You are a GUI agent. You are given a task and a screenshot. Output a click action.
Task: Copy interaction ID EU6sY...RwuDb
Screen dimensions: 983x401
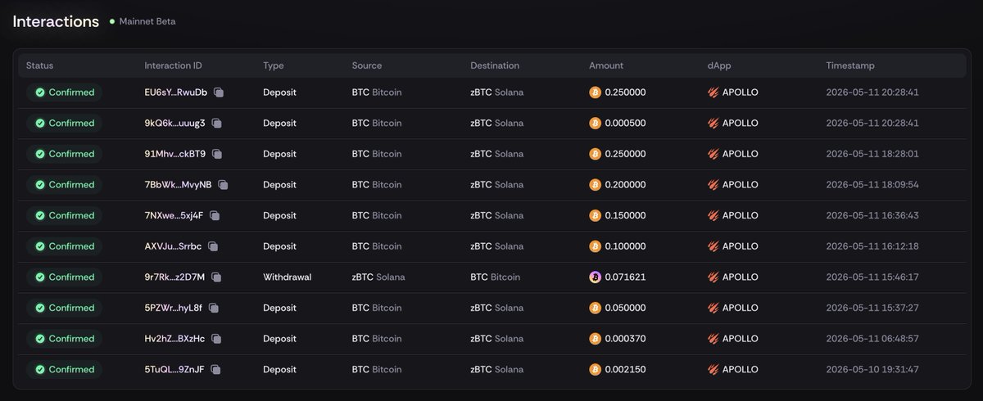pos(219,92)
